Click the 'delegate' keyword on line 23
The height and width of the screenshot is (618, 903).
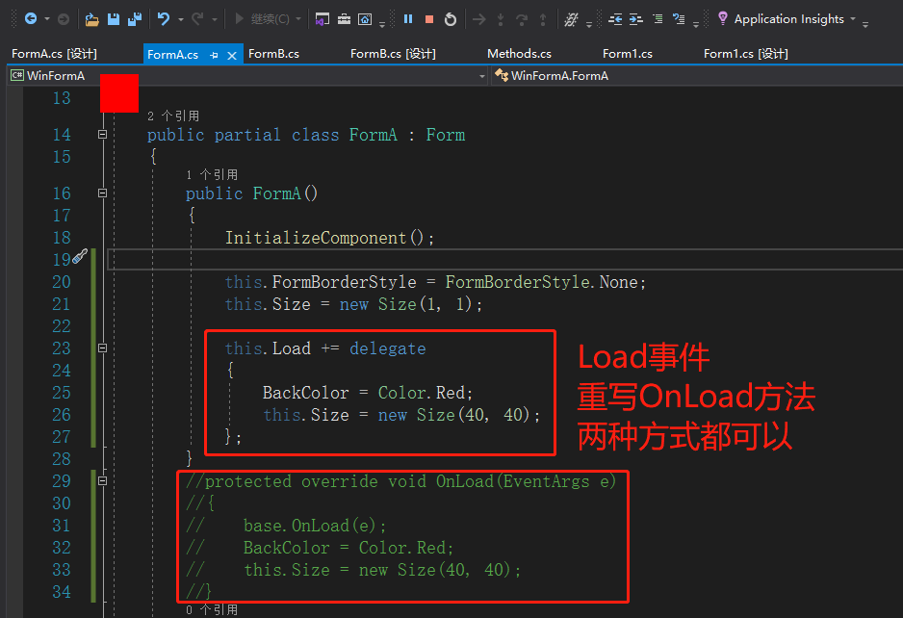point(388,348)
